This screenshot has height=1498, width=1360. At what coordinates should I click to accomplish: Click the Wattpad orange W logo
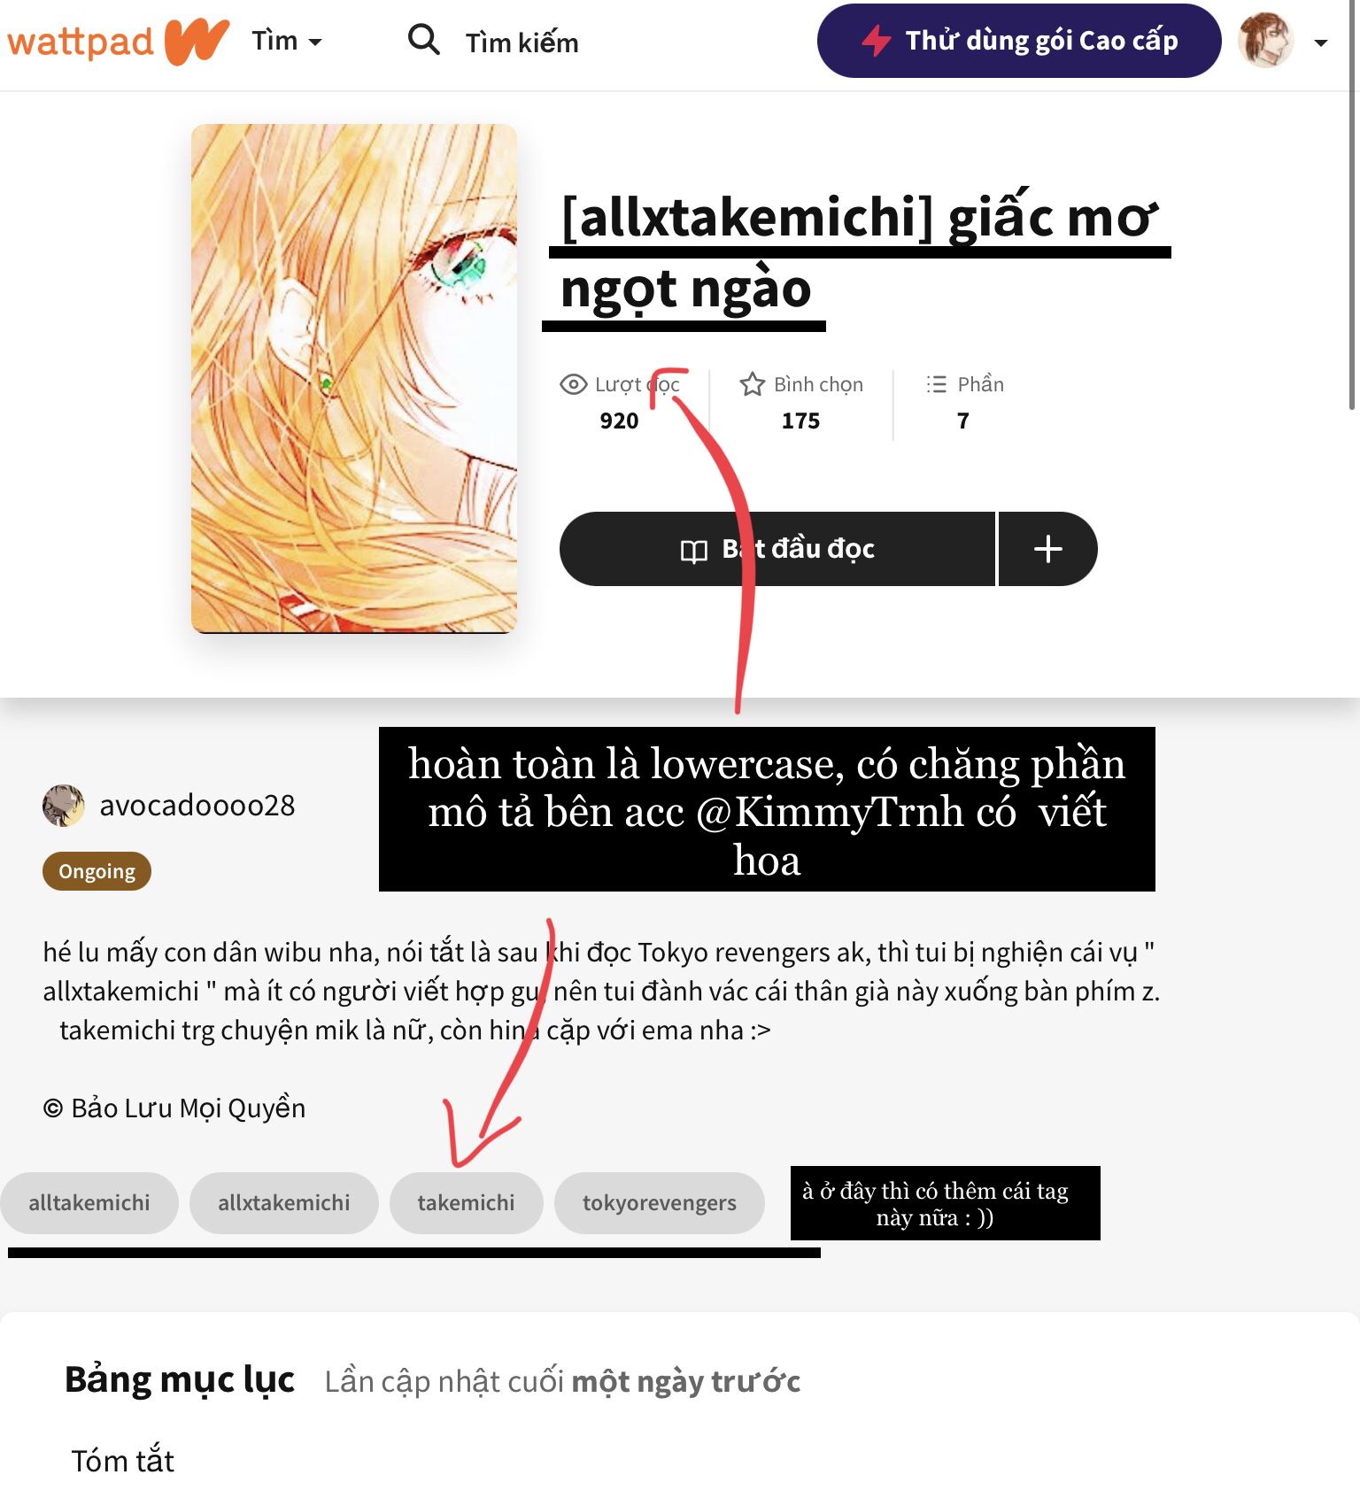point(197,42)
